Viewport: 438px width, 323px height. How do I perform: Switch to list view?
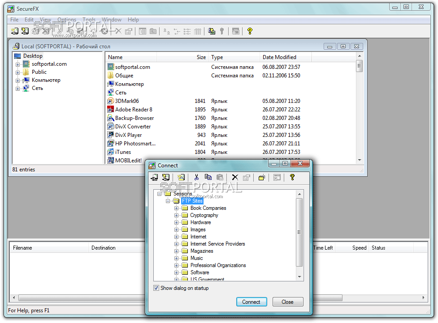187,31
